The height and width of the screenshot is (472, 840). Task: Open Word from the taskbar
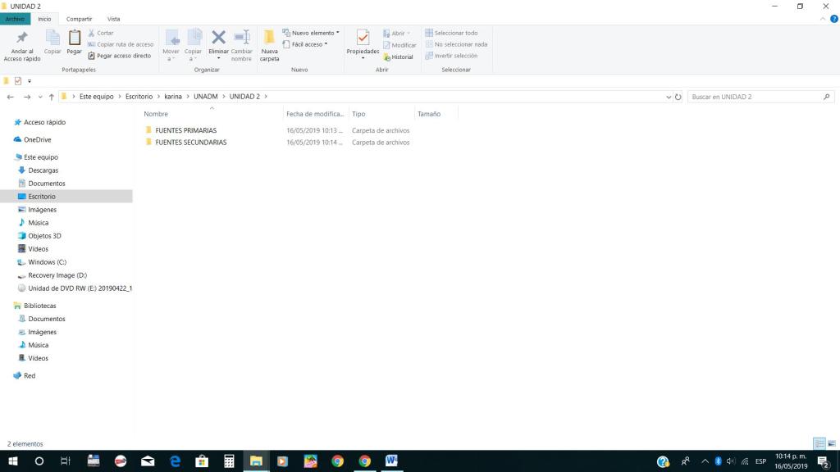(391, 461)
